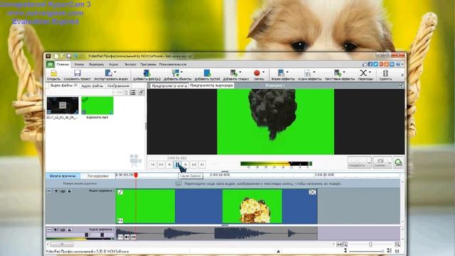Screen dimensions: 455x256
Task: Click the LinkedIn share icon
Action: [x=392, y=64]
